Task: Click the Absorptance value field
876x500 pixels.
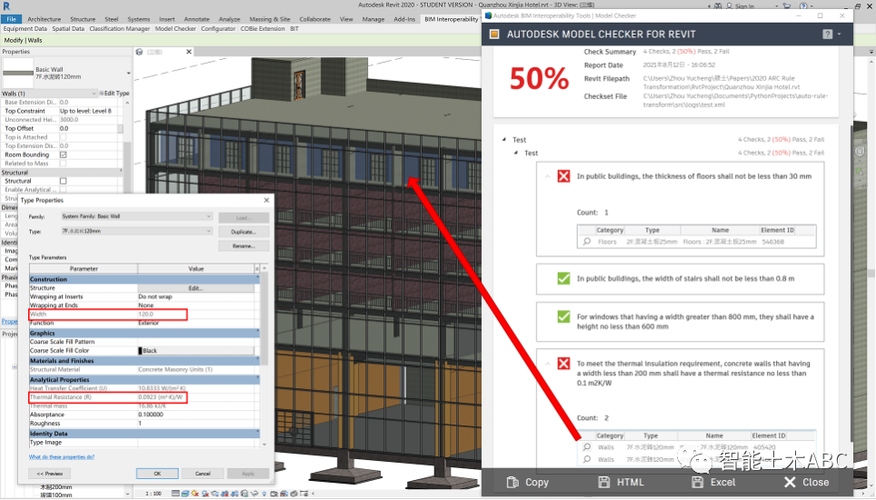Action: 197,414
